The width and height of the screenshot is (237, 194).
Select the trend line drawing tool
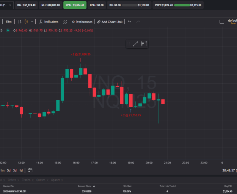click(135, 44)
